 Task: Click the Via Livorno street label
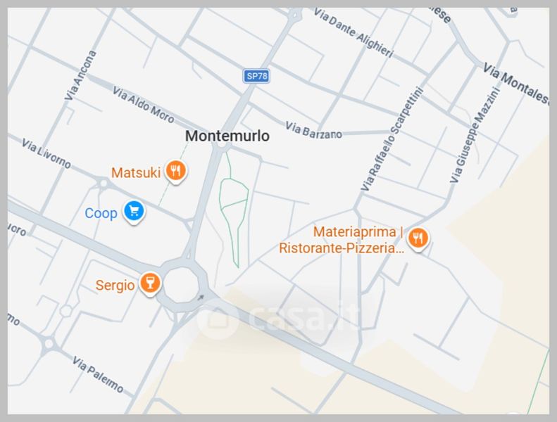(46, 153)
